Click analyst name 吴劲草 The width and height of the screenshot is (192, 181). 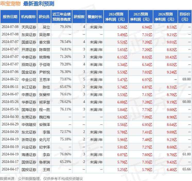click(44, 35)
